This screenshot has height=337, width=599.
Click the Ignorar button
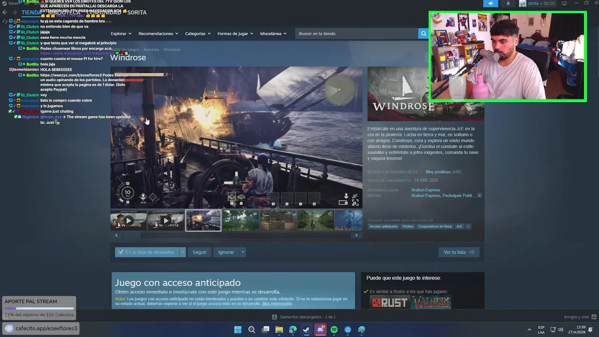tap(226, 252)
